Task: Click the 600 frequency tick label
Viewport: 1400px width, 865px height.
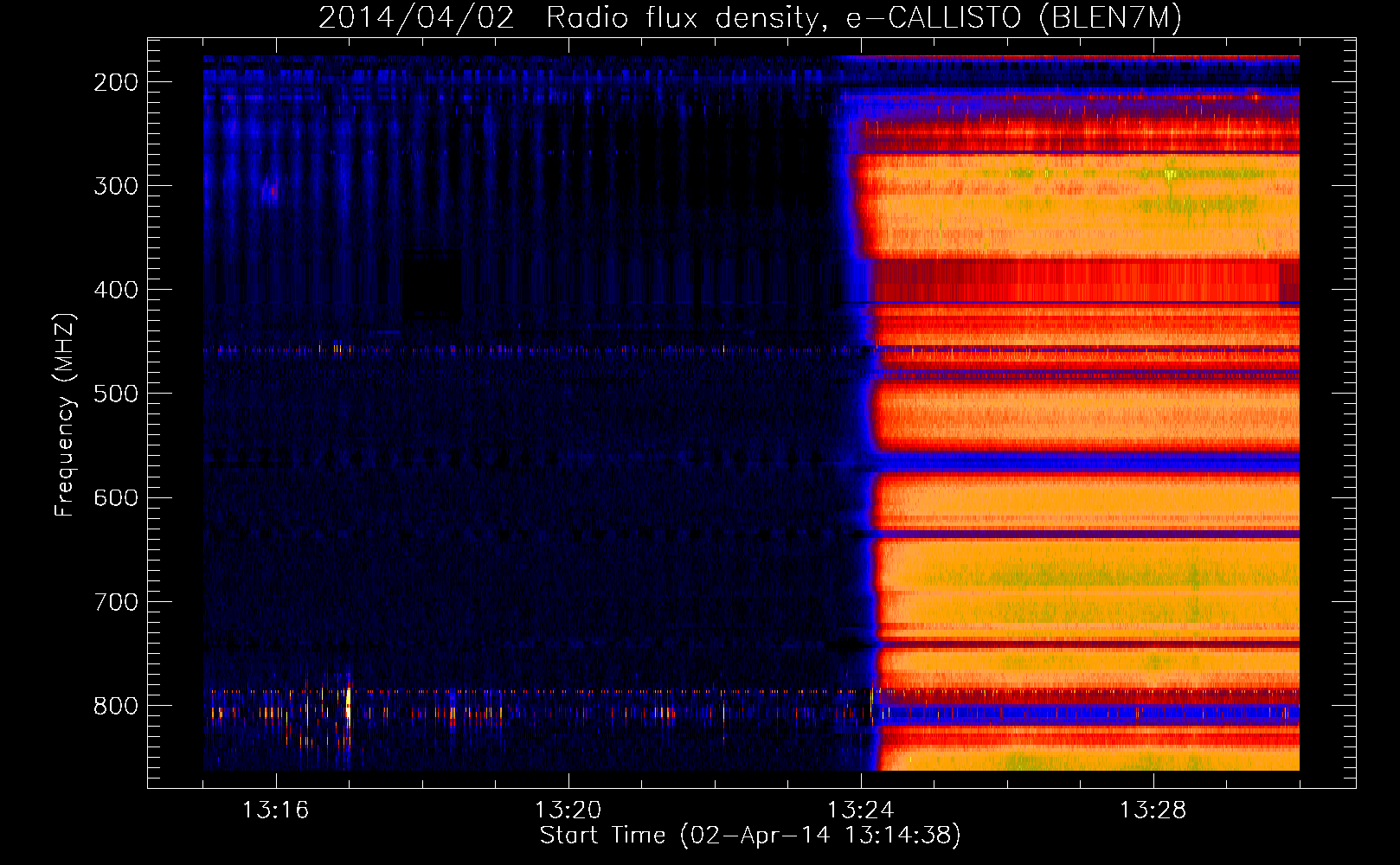Action: (116, 497)
